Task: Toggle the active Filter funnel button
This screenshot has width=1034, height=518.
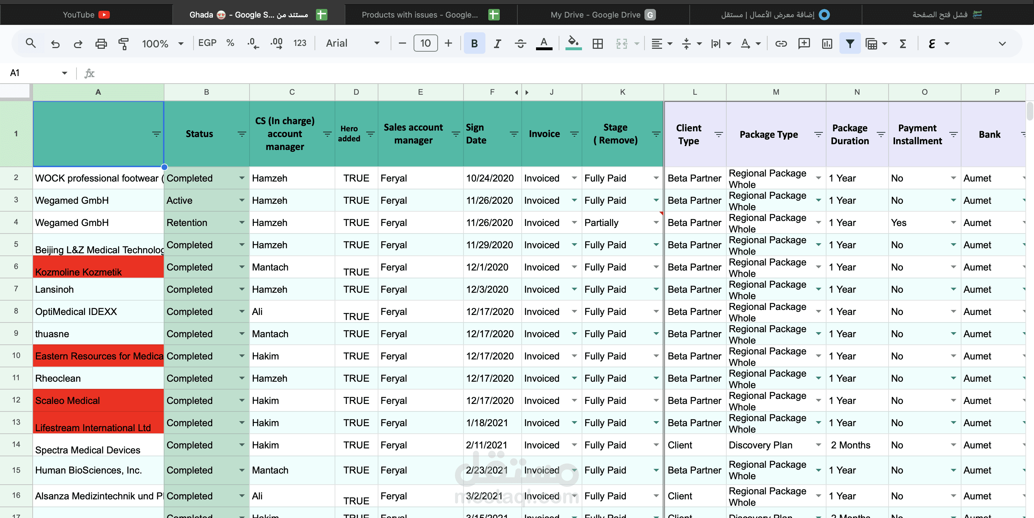Action: point(849,43)
